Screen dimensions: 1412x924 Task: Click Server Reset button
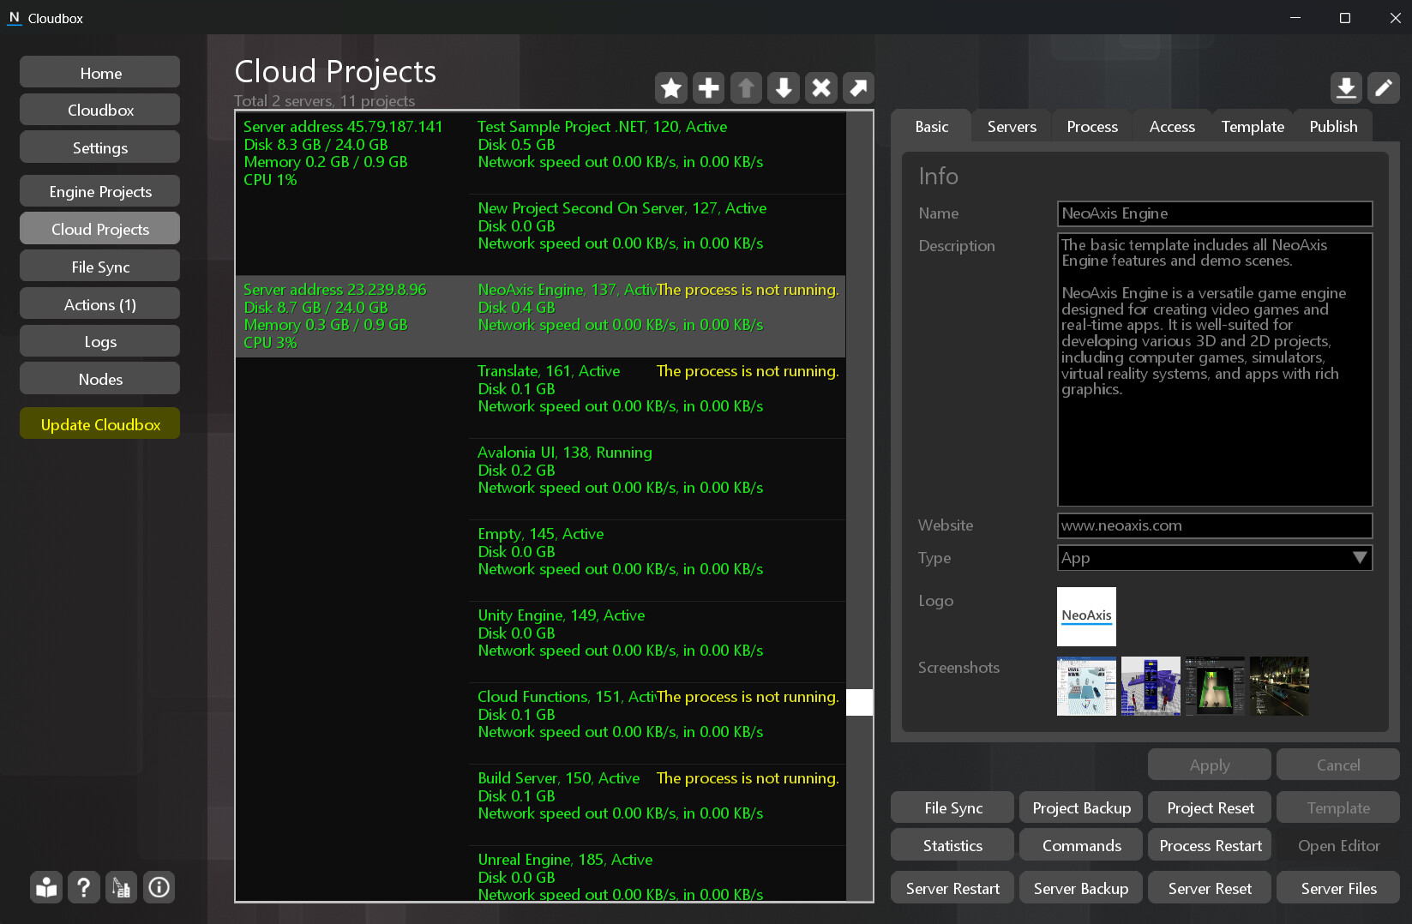point(1210,888)
